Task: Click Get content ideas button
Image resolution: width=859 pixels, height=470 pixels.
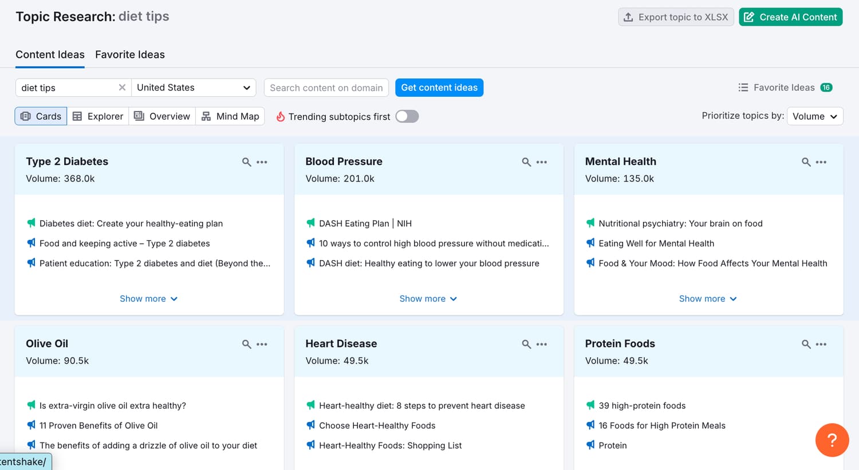Action: click(439, 88)
